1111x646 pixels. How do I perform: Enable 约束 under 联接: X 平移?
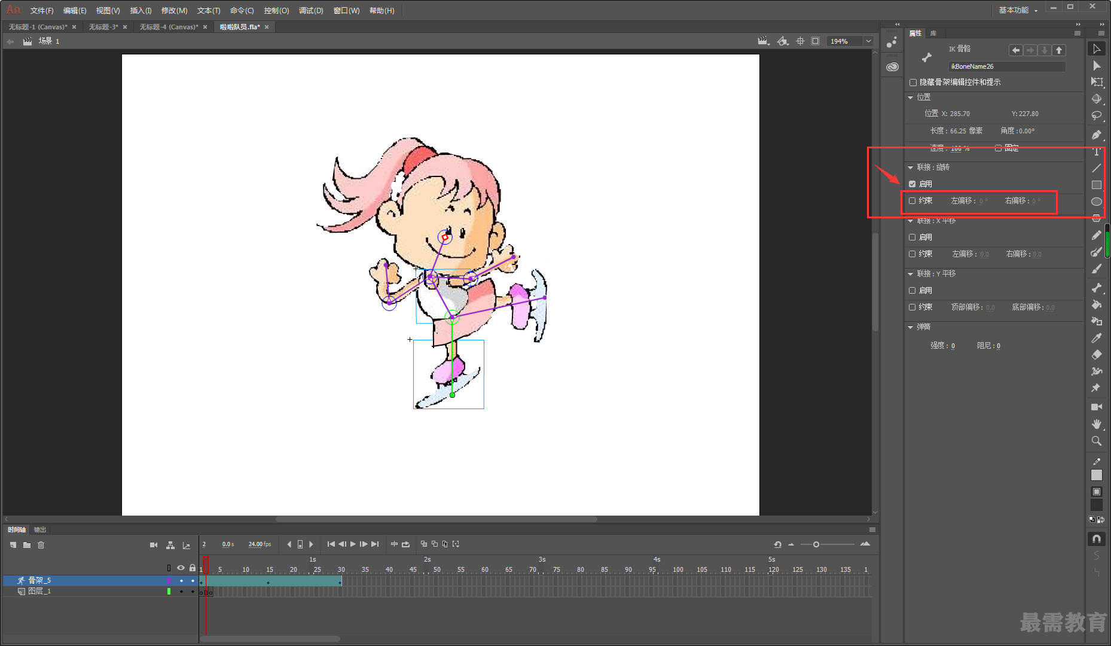[912, 254]
